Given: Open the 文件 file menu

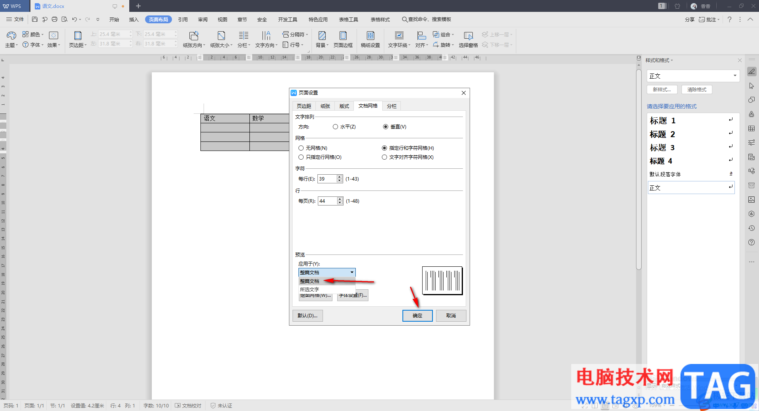Looking at the screenshot, I should point(15,19).
